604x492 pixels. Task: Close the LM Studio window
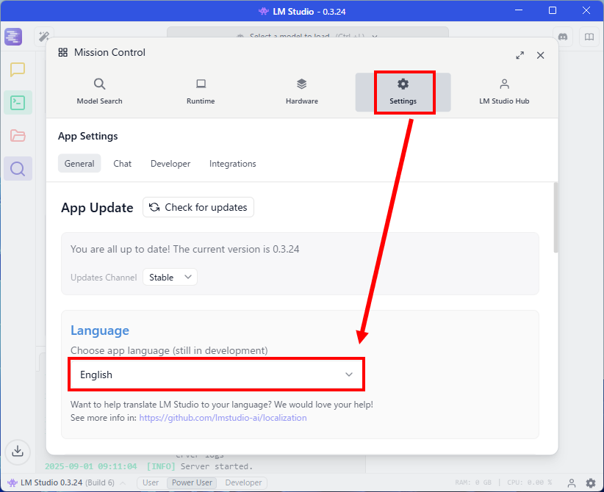(586, 10)
